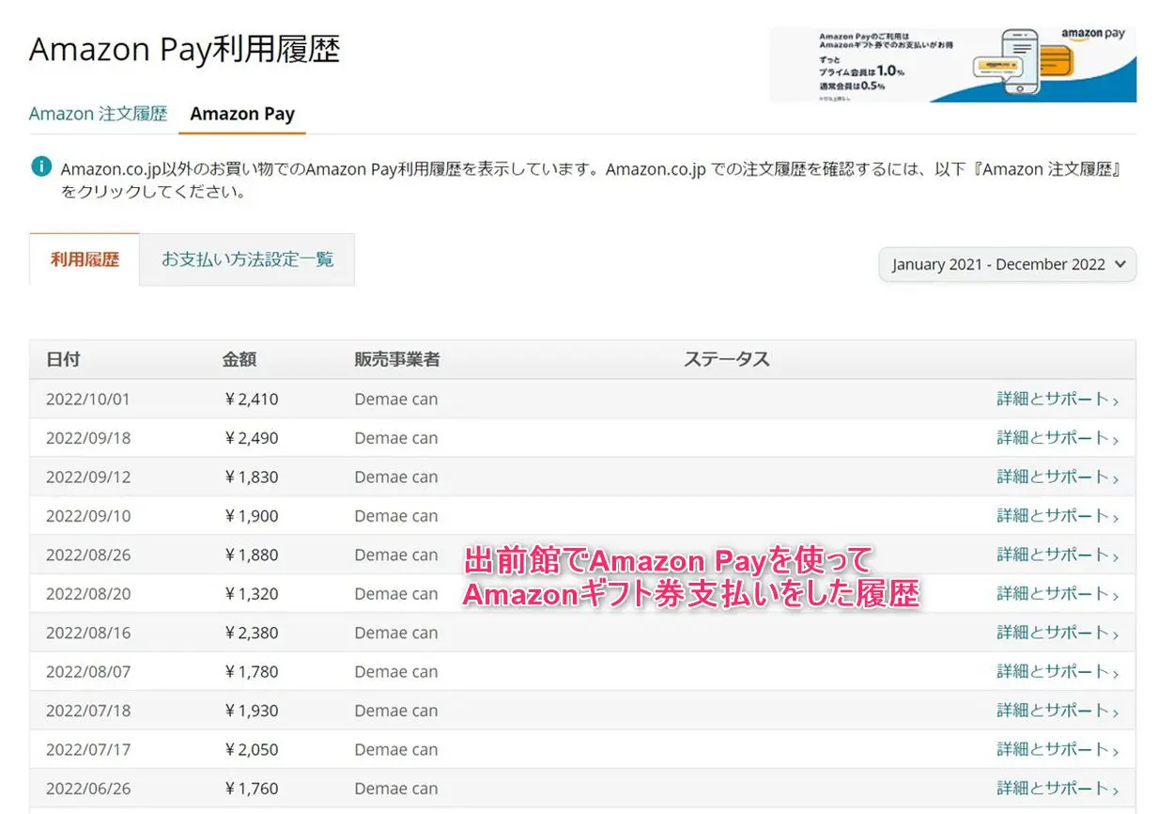Click the Amazon Pay gift card promotional banner

click(x=952, y=64)
